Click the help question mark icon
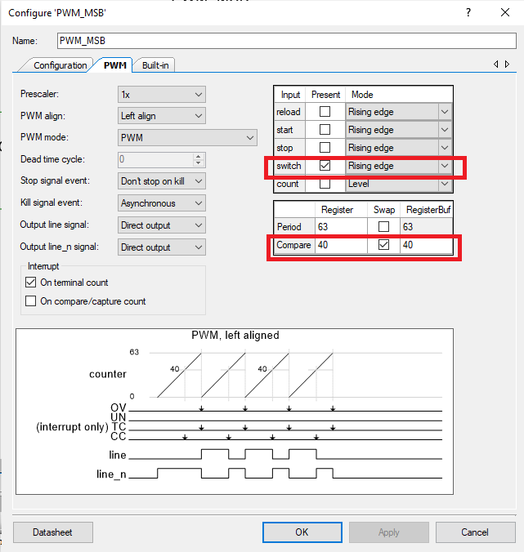This screenshot has height=552, width=524. [468, 13]
